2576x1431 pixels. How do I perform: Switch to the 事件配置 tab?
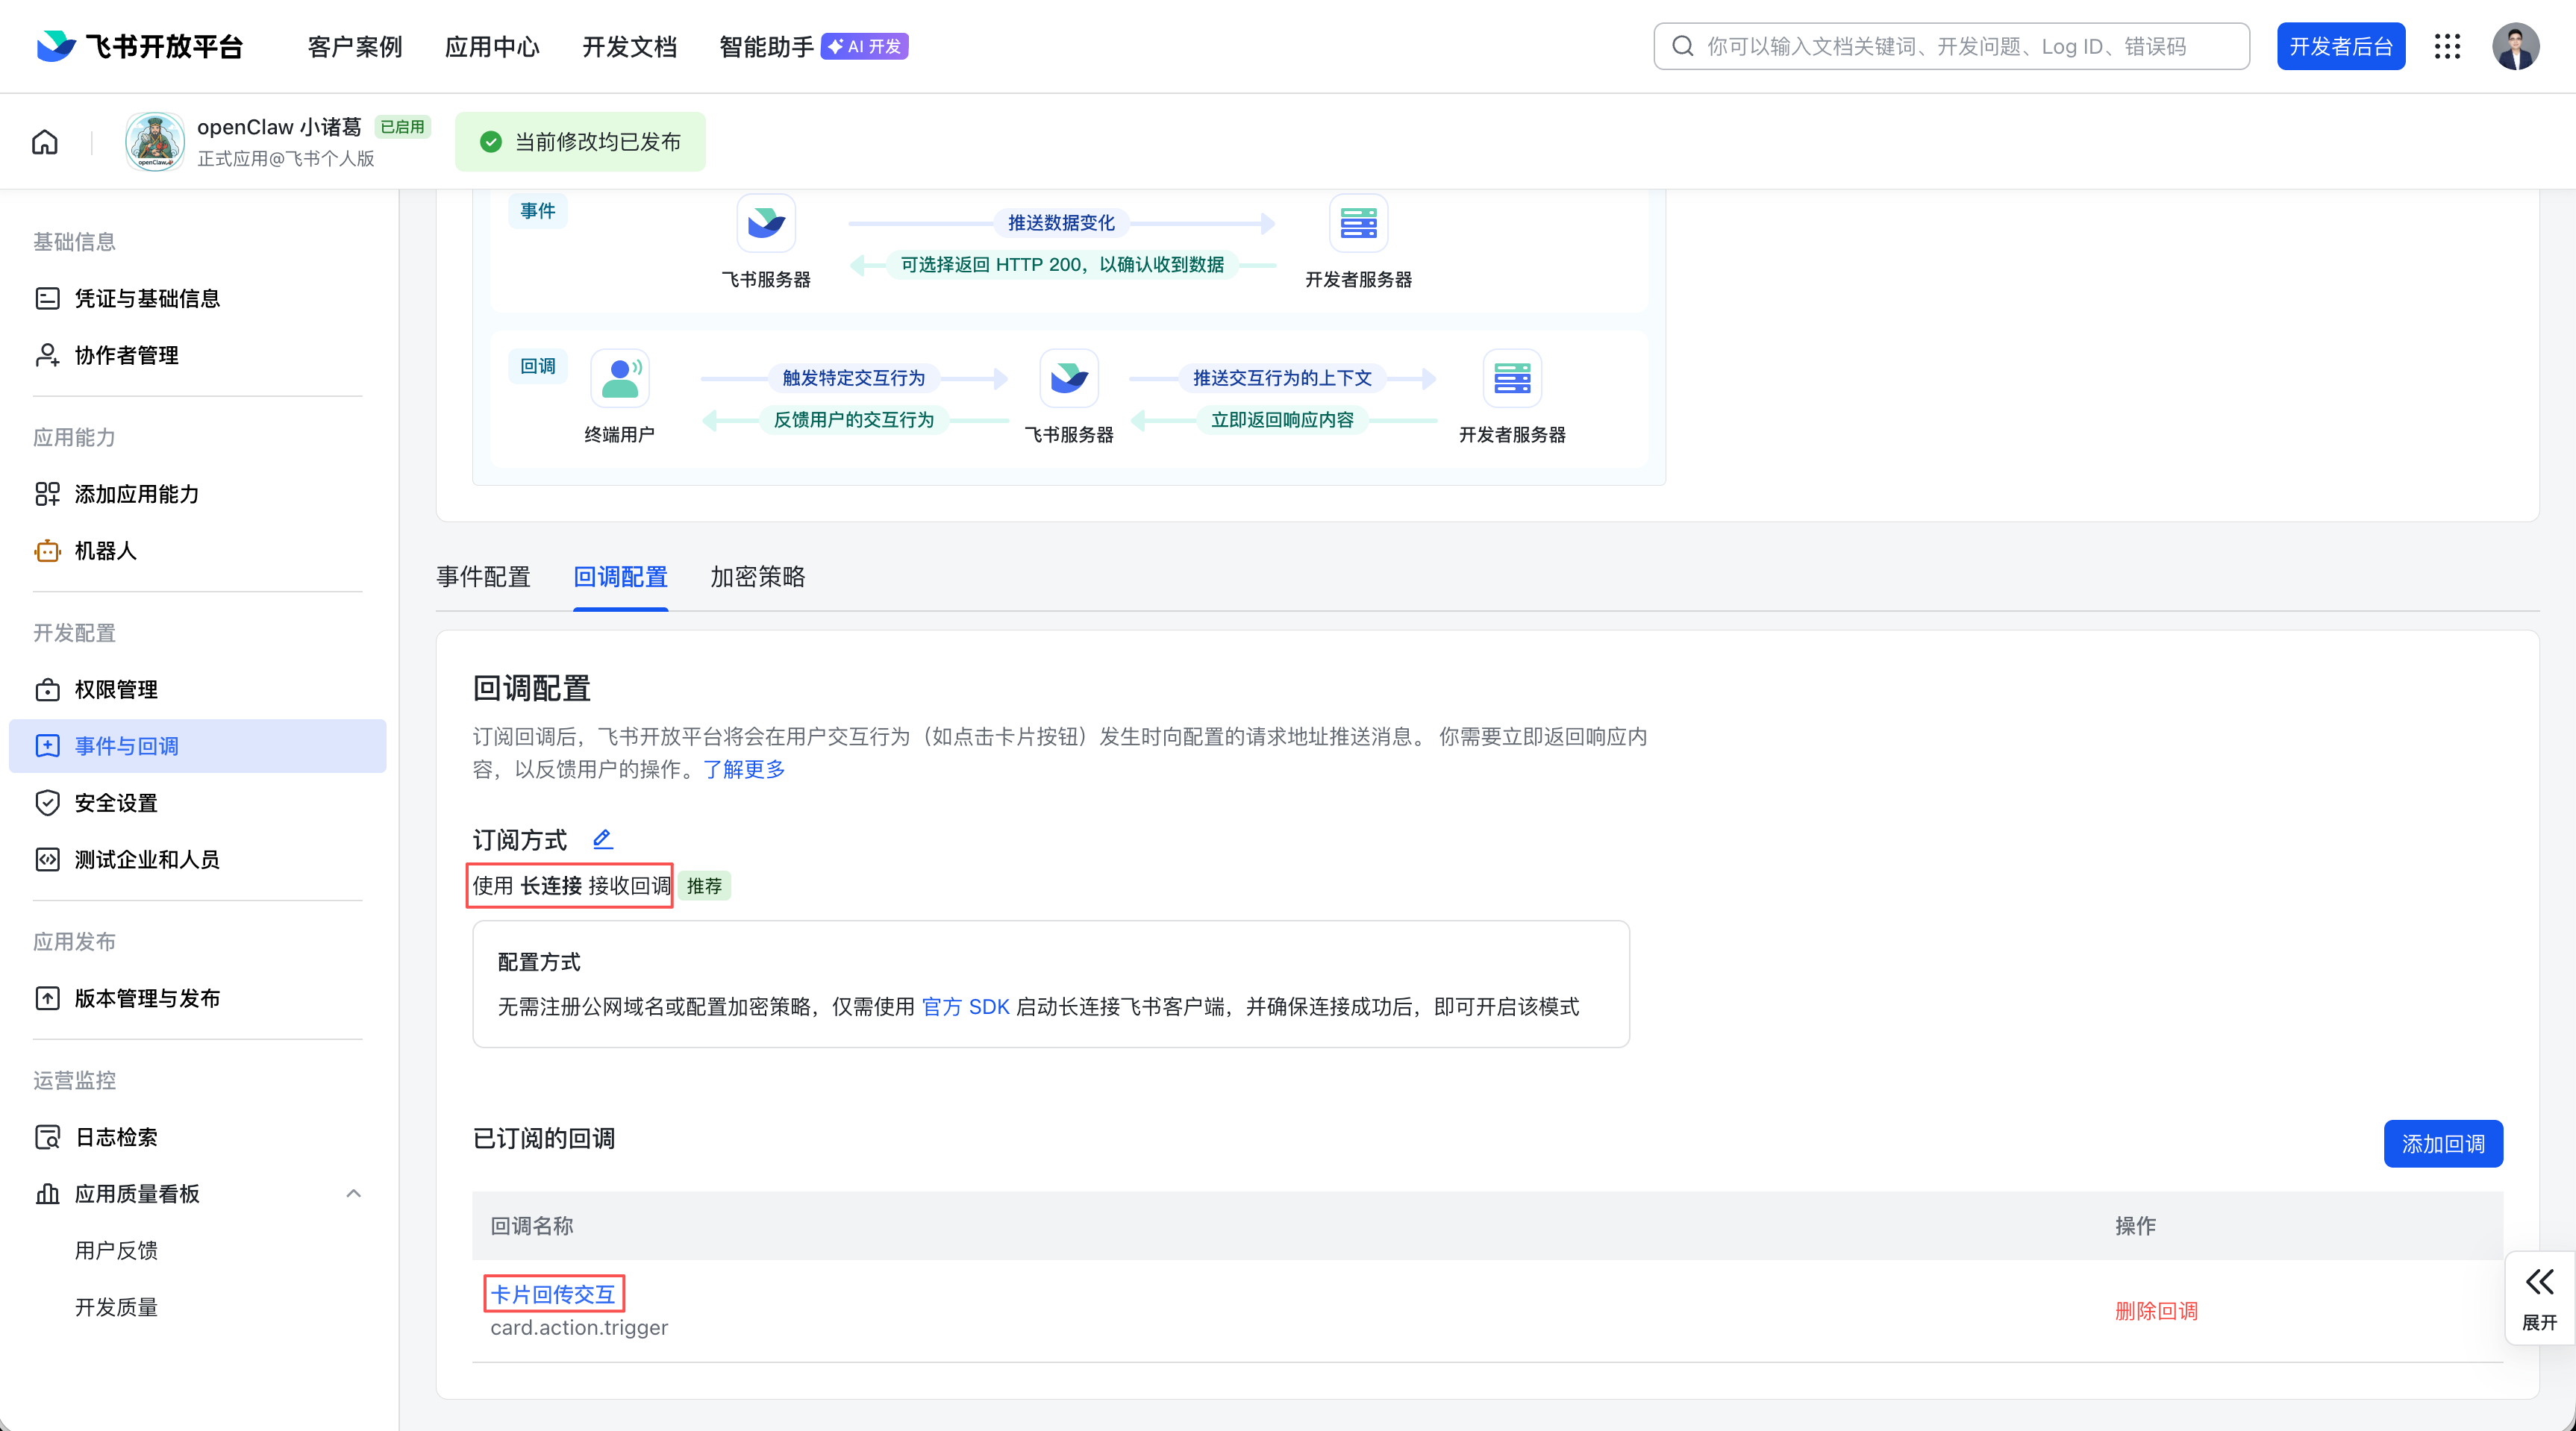click(x=483, y=577)
